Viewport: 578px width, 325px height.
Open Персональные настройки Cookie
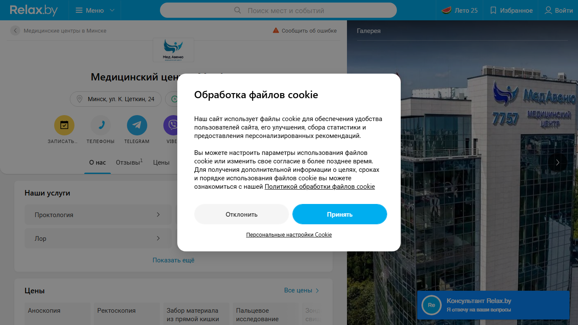click(289, 234)
